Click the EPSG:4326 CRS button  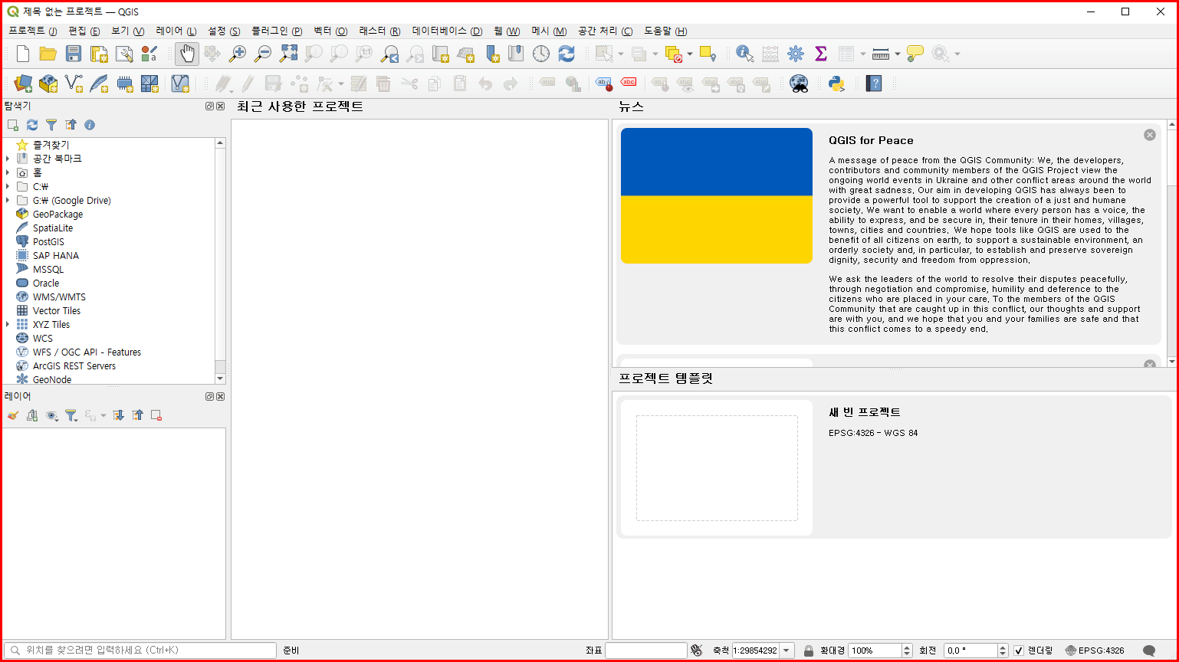(1094, 651)
